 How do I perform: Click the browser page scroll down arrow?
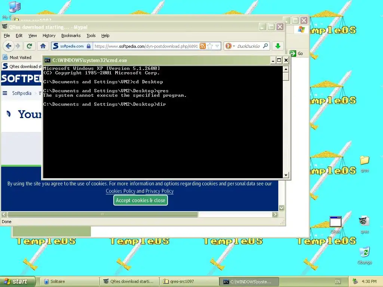pyautogui.click(x=281, y=208)
